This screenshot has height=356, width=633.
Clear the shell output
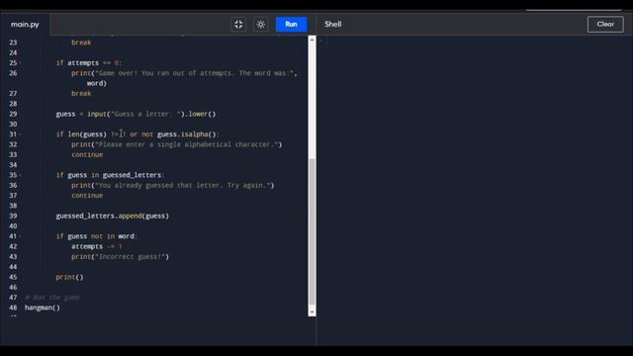[605, 24]
